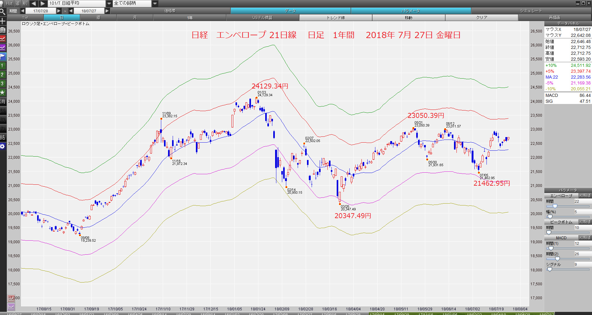
Task: Open the 全ての銘柄 filter dropdown
Action: [155, 3]
